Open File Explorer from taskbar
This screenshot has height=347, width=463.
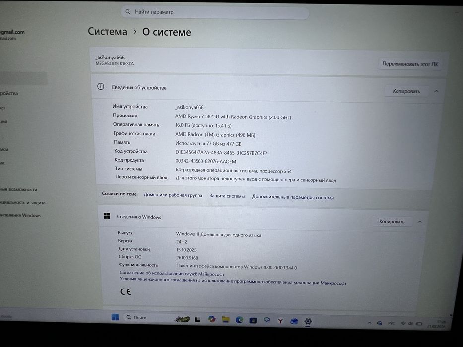pos(226,319)
